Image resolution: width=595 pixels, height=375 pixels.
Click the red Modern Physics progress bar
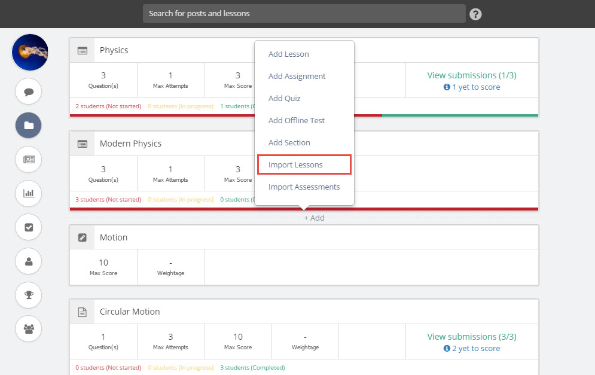(x=304, y=209)
